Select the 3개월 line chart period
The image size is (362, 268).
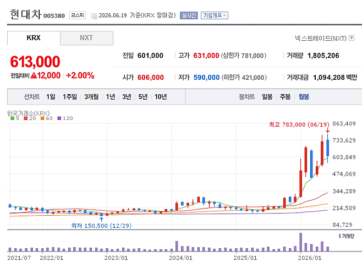point(91,97)
